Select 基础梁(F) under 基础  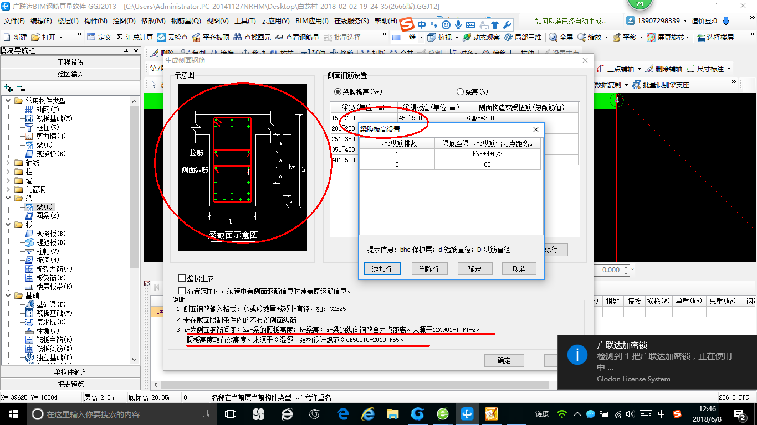(45, 304)
